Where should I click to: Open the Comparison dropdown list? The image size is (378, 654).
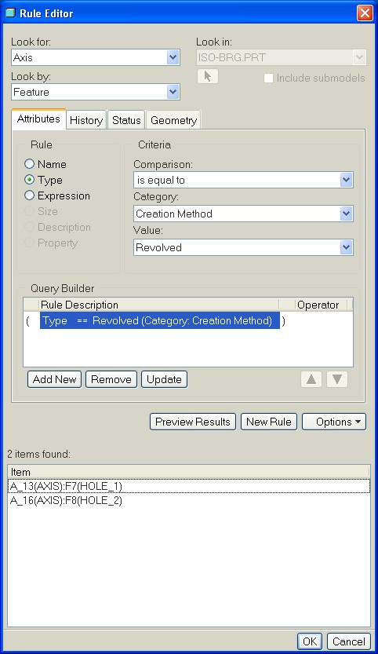(x=243, y=180)
